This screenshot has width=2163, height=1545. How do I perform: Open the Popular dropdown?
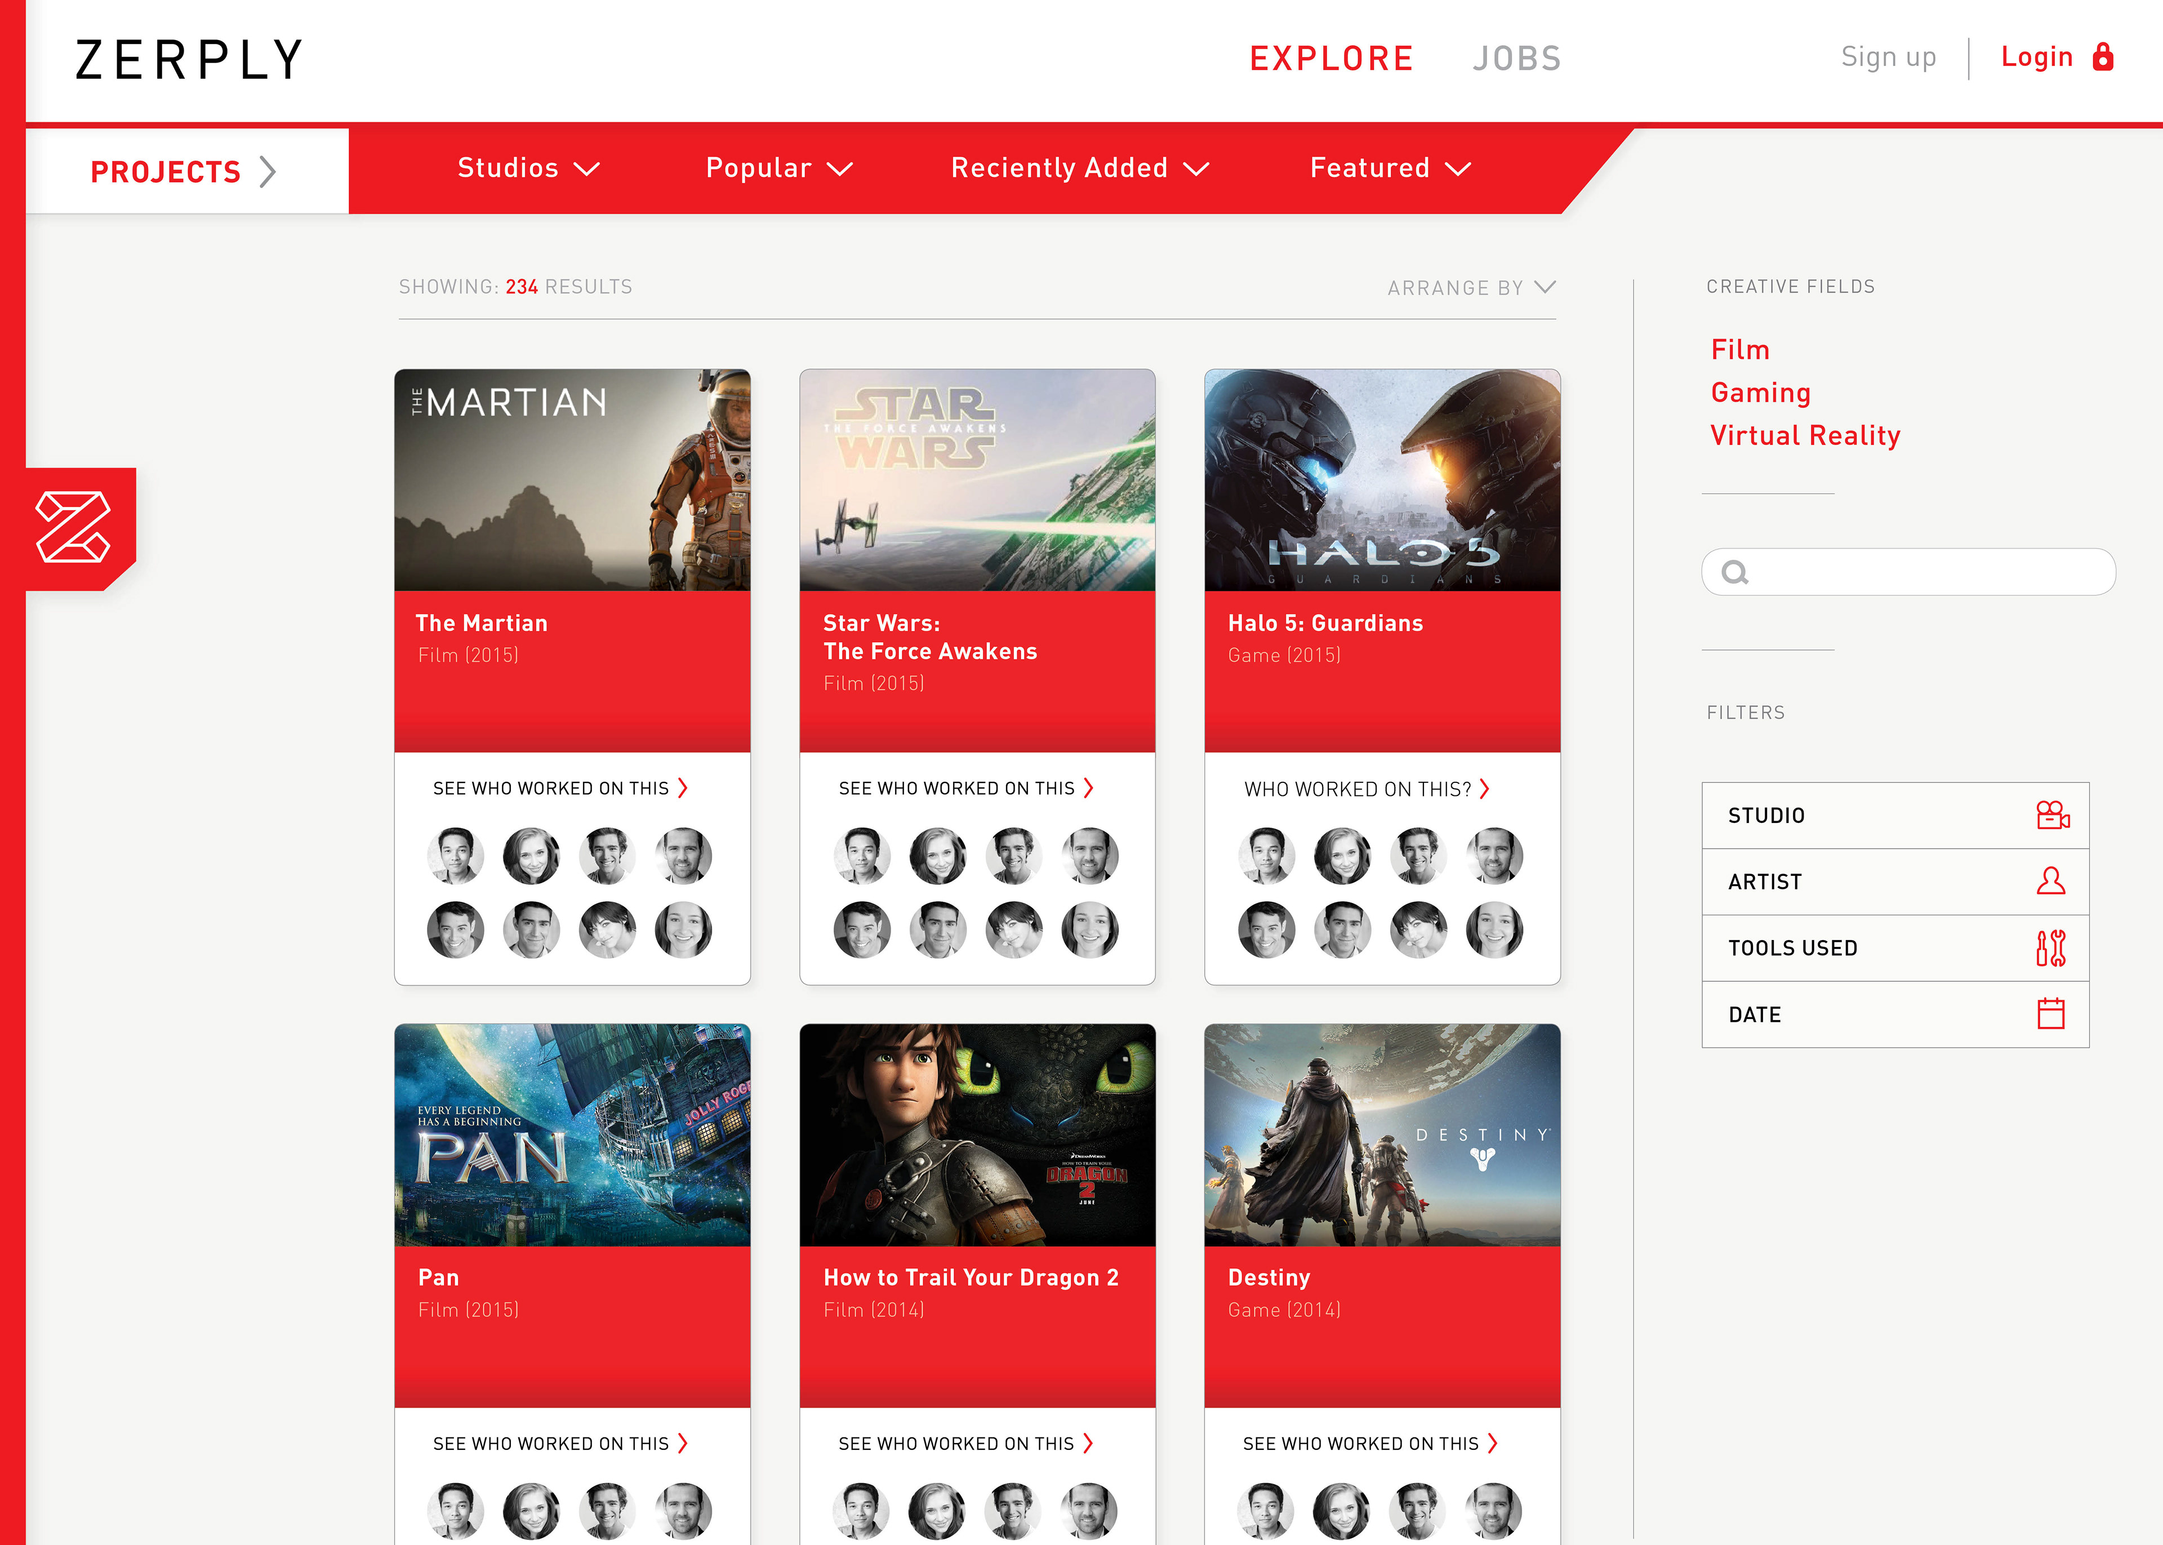(x=779, y=168)
